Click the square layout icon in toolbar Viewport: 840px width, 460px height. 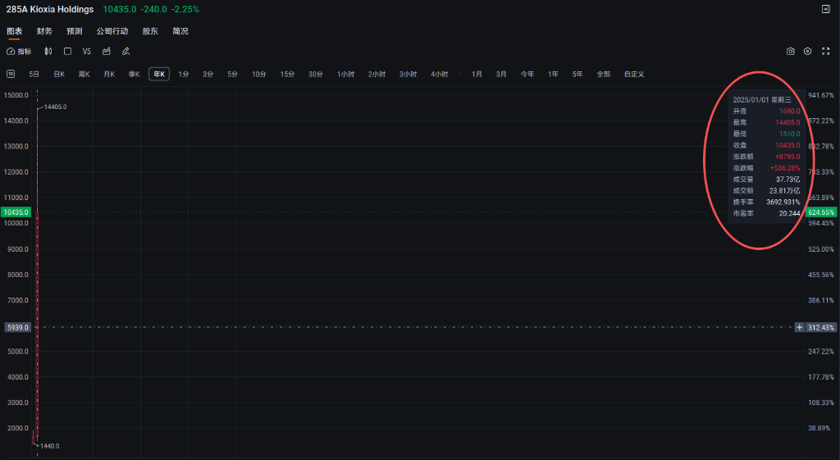tap(67, 51)
